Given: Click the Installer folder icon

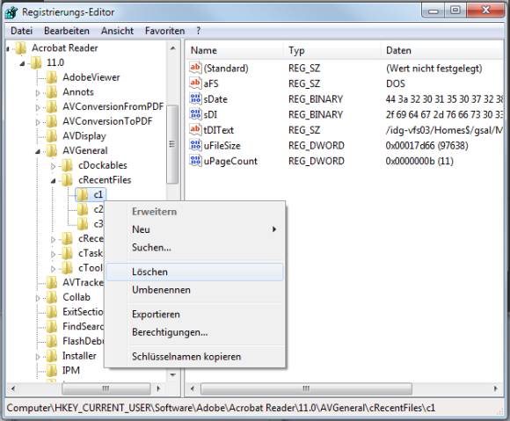Looking at the screenshot, I should (x=51, y=356).
